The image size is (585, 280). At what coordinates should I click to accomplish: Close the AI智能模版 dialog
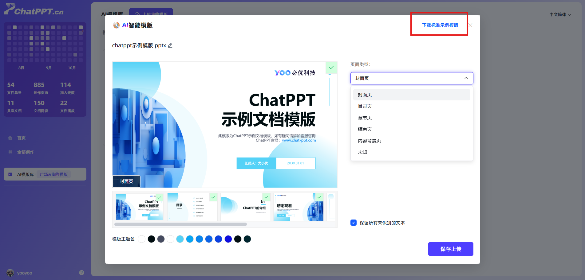470,25
